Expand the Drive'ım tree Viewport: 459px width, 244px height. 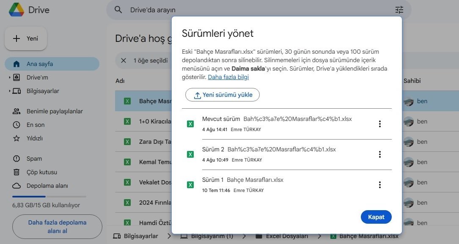[9, 77]
